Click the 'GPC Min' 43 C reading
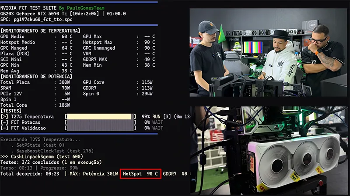Screen dimensions: 350x196 tap(67, 65)
